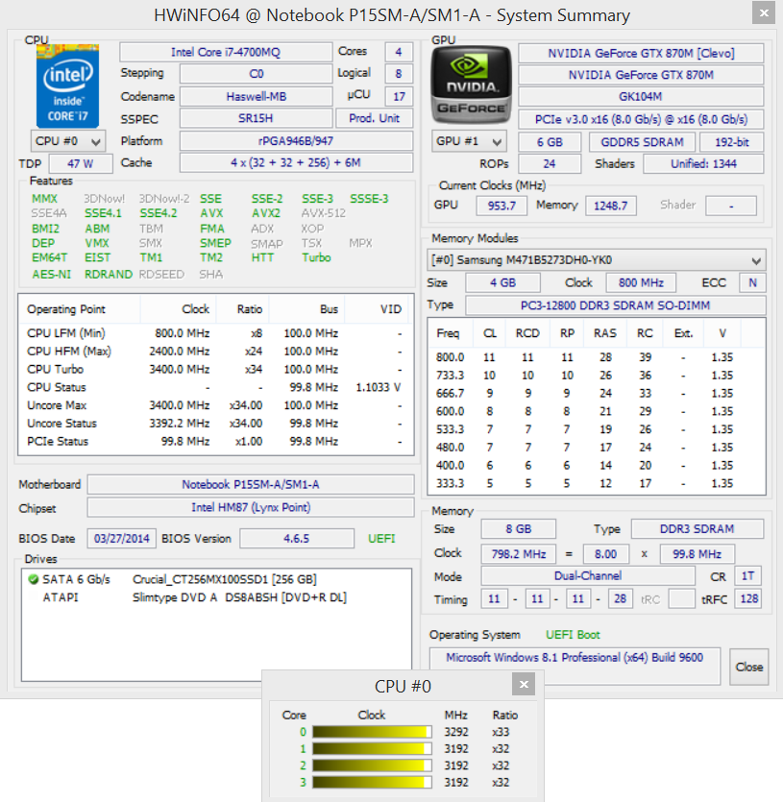This screenshot has height=802, width=783.
Task: Click the CR value 1T
Action: [x=747, y=576]
